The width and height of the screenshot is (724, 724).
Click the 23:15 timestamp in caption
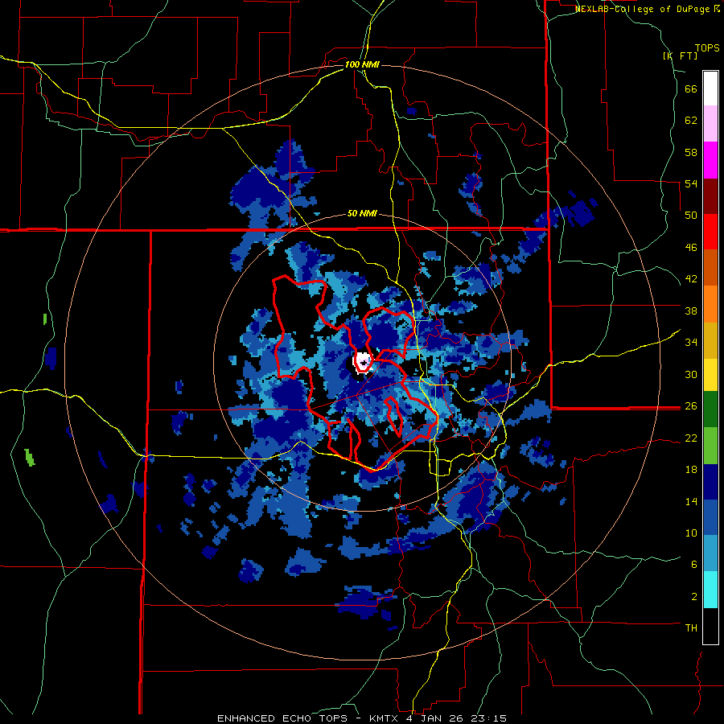(x=489, y=718)
